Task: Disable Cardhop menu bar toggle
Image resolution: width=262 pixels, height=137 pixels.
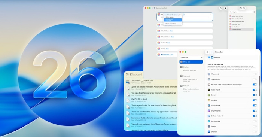Action: [255, 100]
